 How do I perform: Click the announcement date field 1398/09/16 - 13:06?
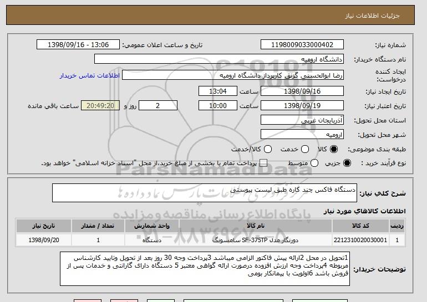[78, 45]
